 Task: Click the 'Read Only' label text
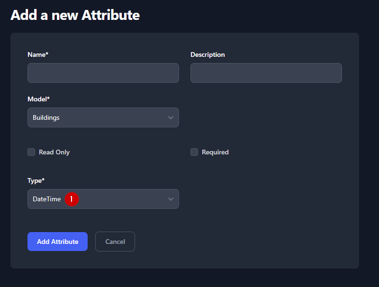coord(54,152)
